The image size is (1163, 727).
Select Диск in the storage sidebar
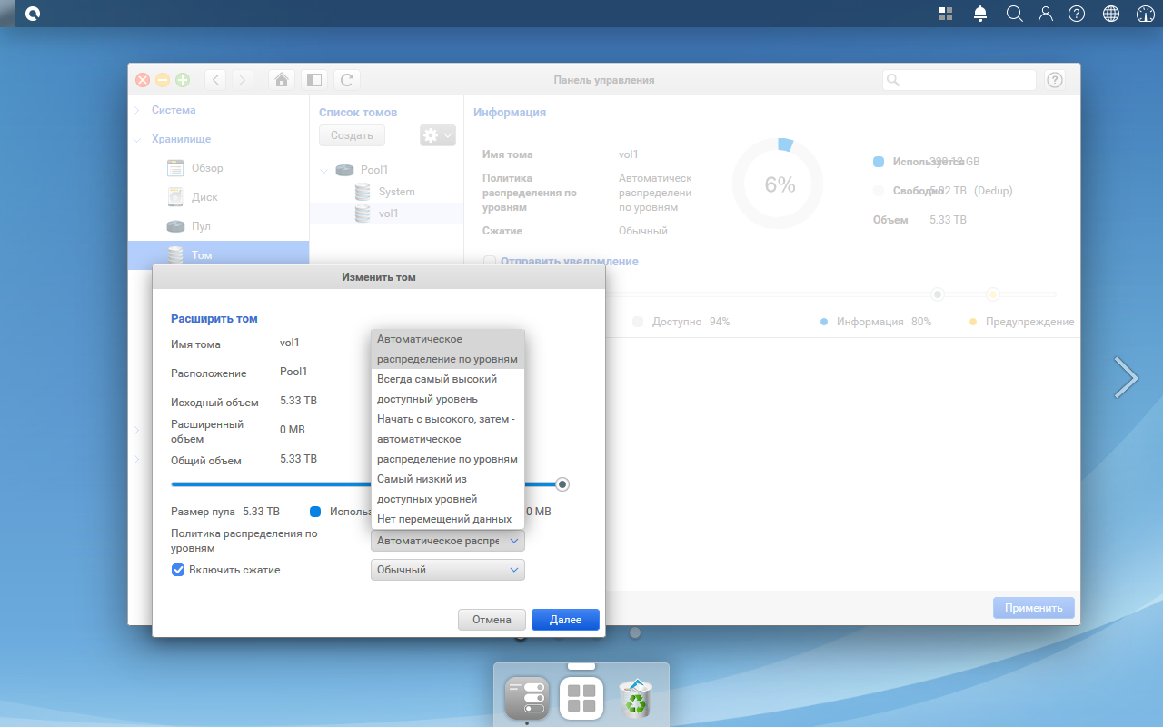(218, 197)
